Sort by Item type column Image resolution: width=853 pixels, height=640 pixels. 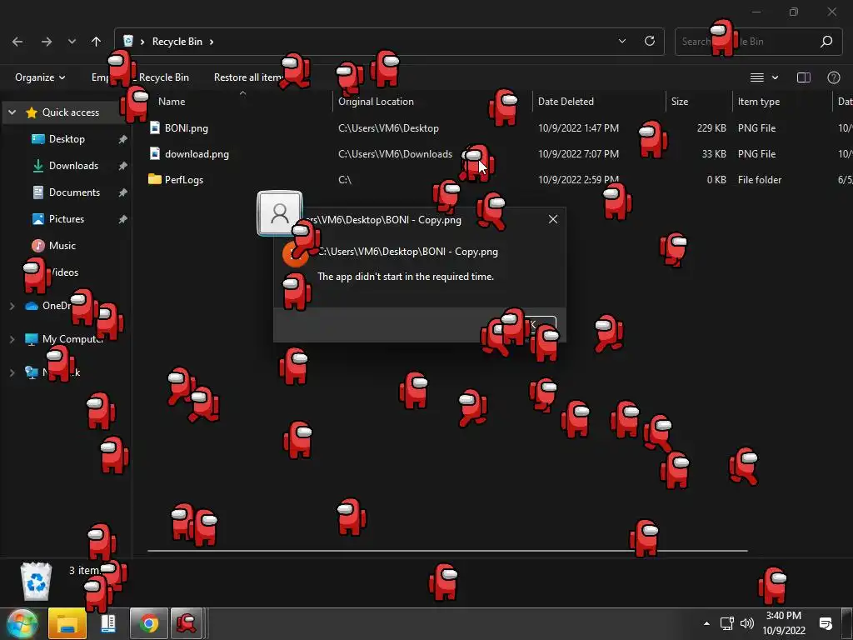pyautogui.click(x=758, y=101)
